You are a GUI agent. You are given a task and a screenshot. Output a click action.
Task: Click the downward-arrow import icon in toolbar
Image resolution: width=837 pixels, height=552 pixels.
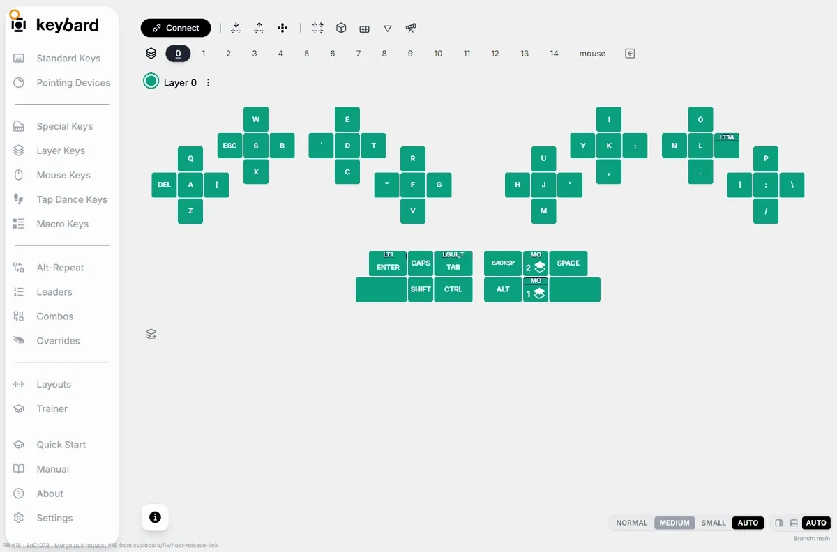236,28
